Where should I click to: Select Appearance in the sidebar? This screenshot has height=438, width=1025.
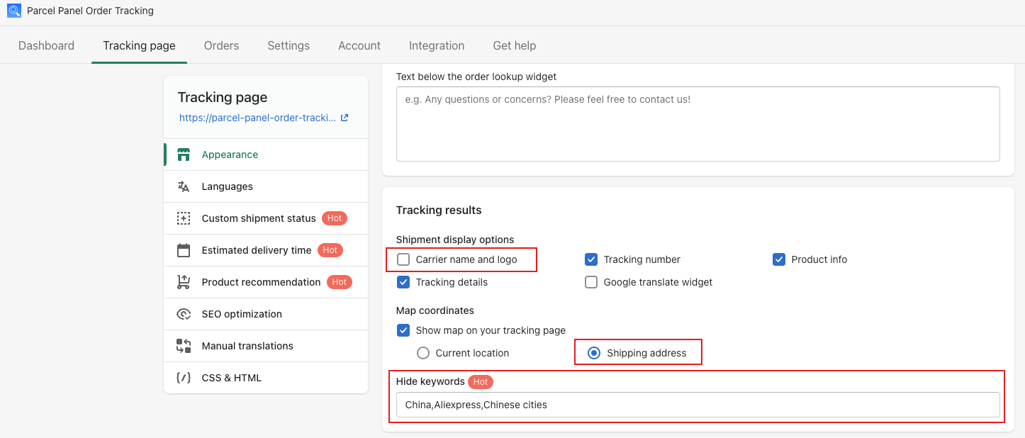pyautogui.click(x=266, y=155)
